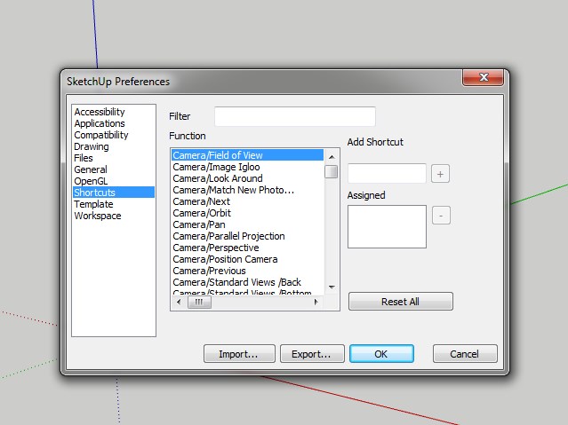
Task: Click the Filter text field
Action: point(295,116)
